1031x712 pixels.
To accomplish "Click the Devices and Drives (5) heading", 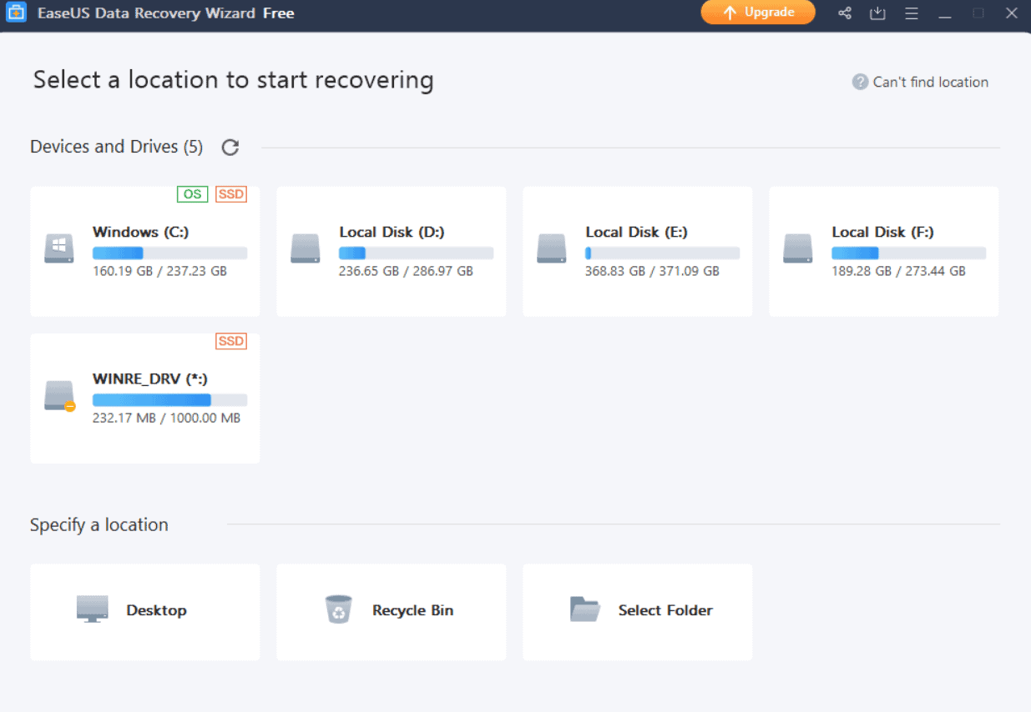I will tap(116, 147).
